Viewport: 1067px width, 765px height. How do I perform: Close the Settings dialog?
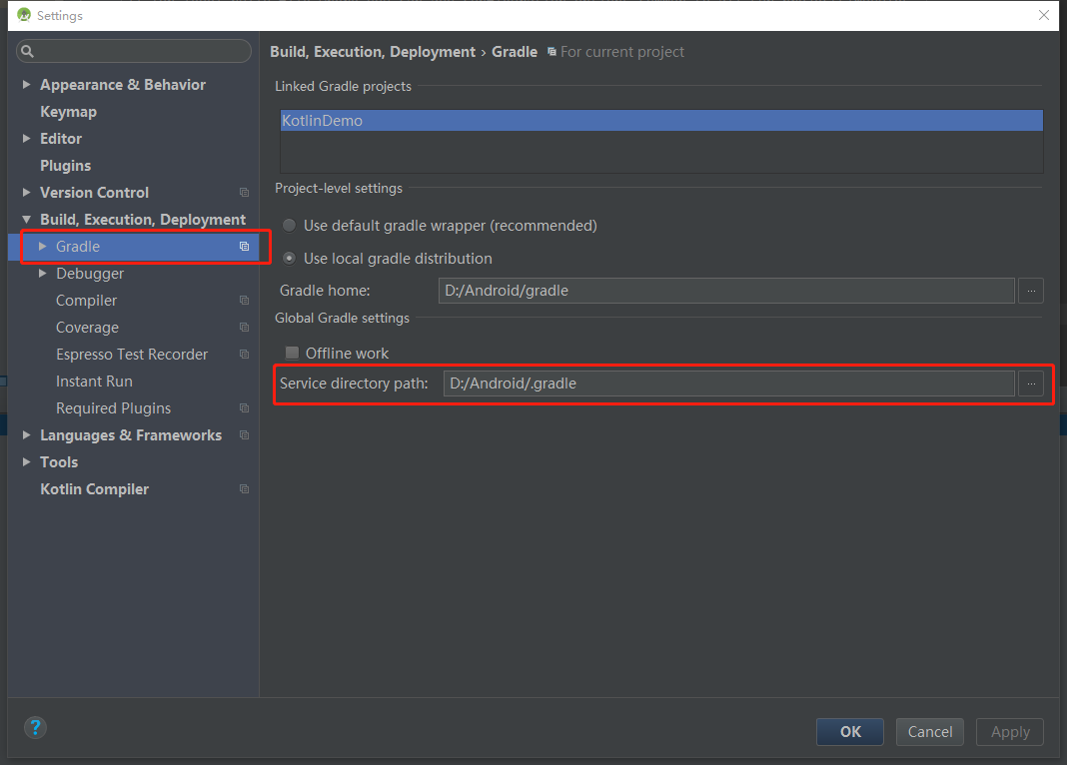tap(1044, 15)
